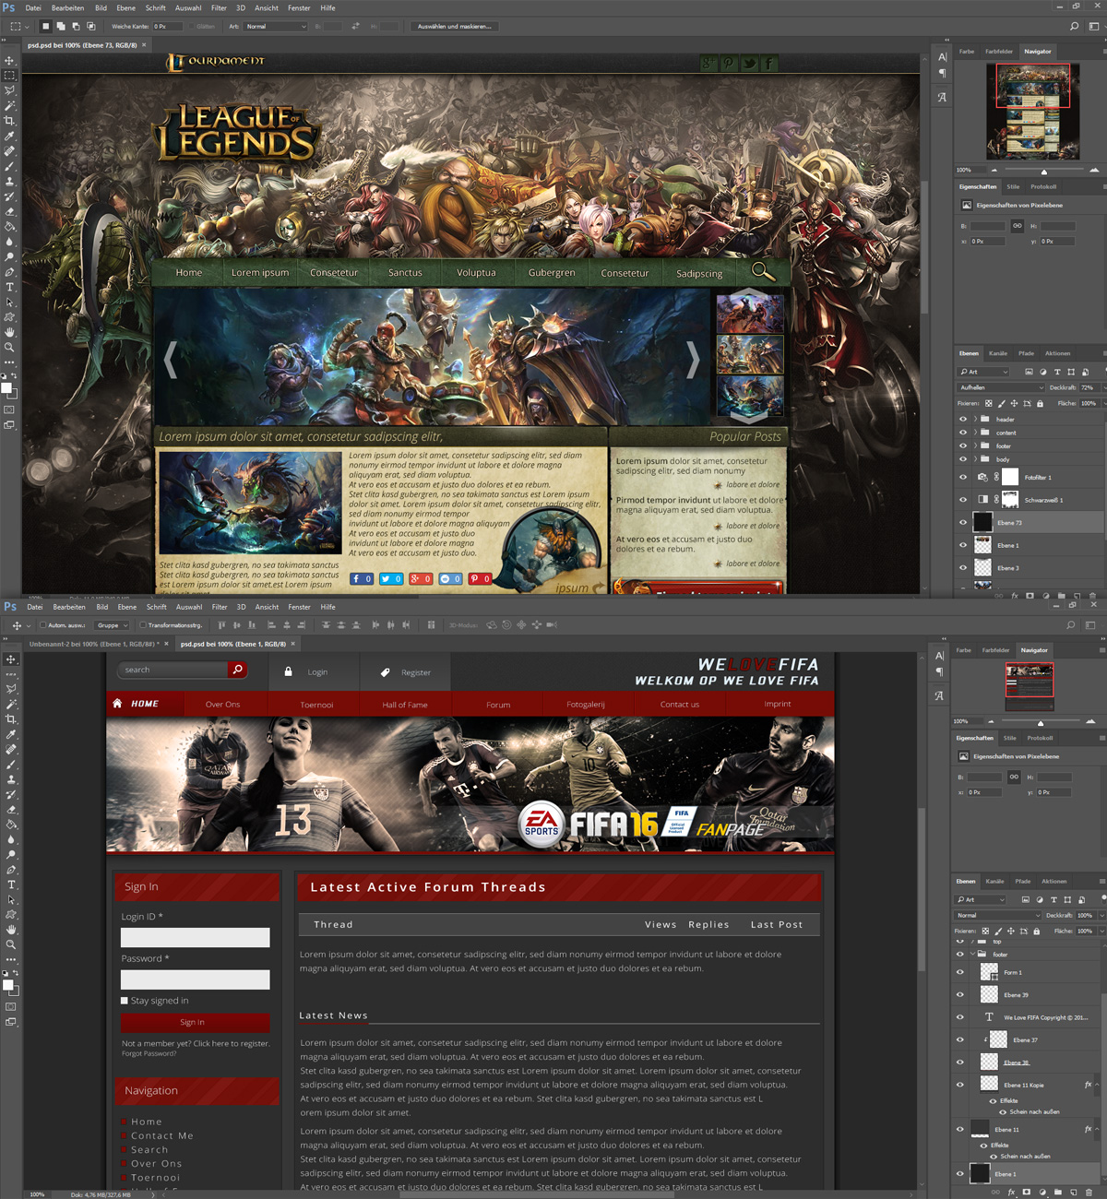Select the Brush tool in top window
Image resolution: width=1107 pixels, height=1199 pixels.
point(10,166)
